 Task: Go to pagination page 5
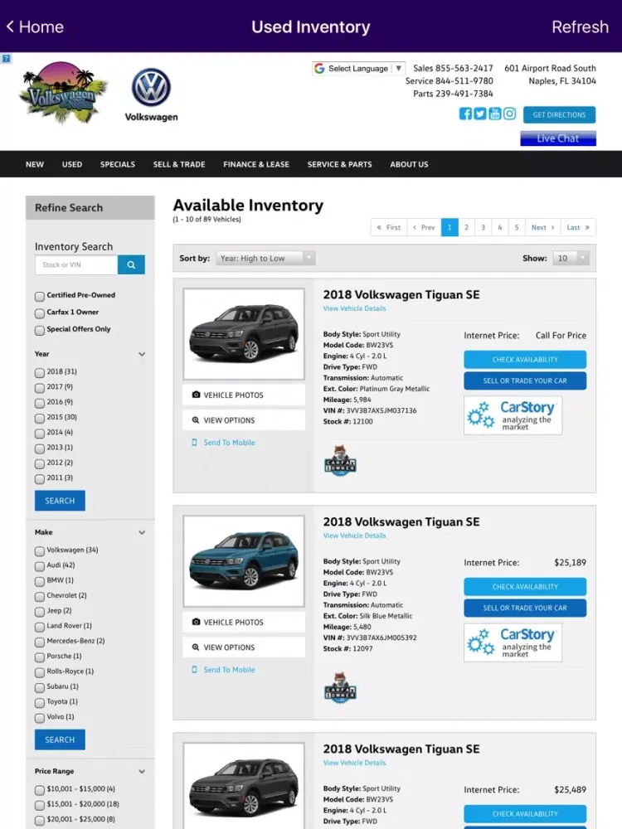pyautogui.click(x=517, y=227)
